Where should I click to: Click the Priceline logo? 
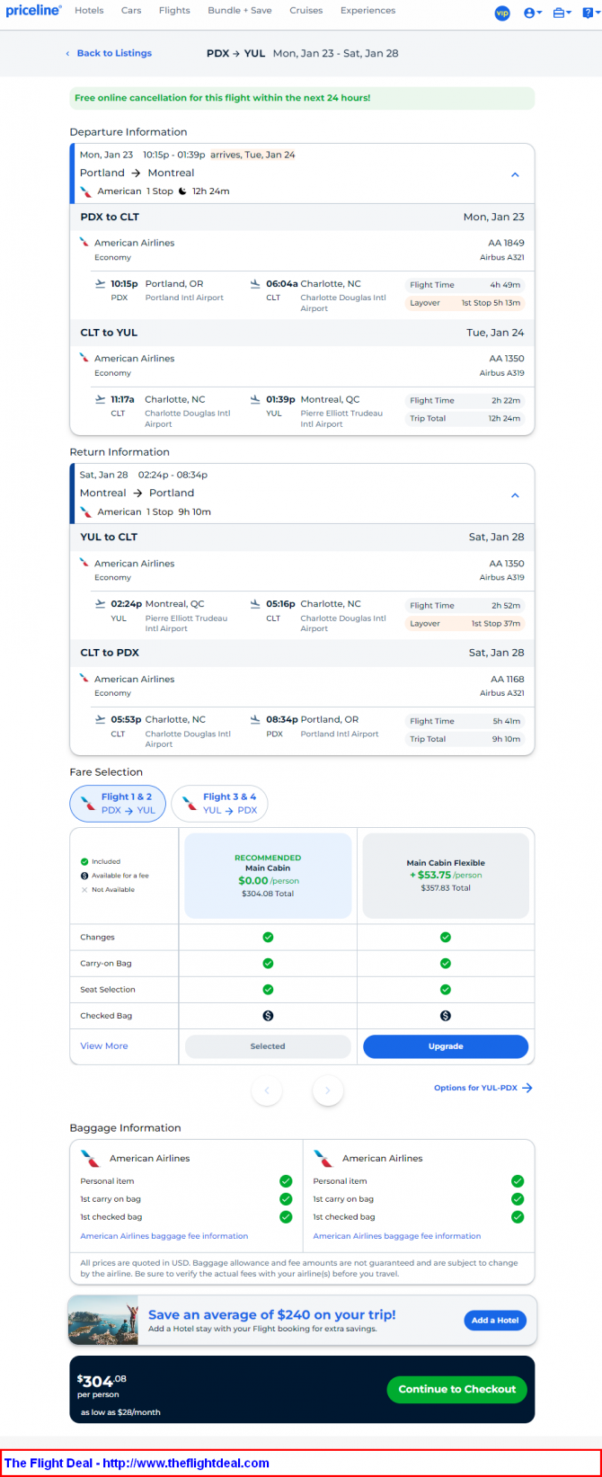(x=33, y=11)
